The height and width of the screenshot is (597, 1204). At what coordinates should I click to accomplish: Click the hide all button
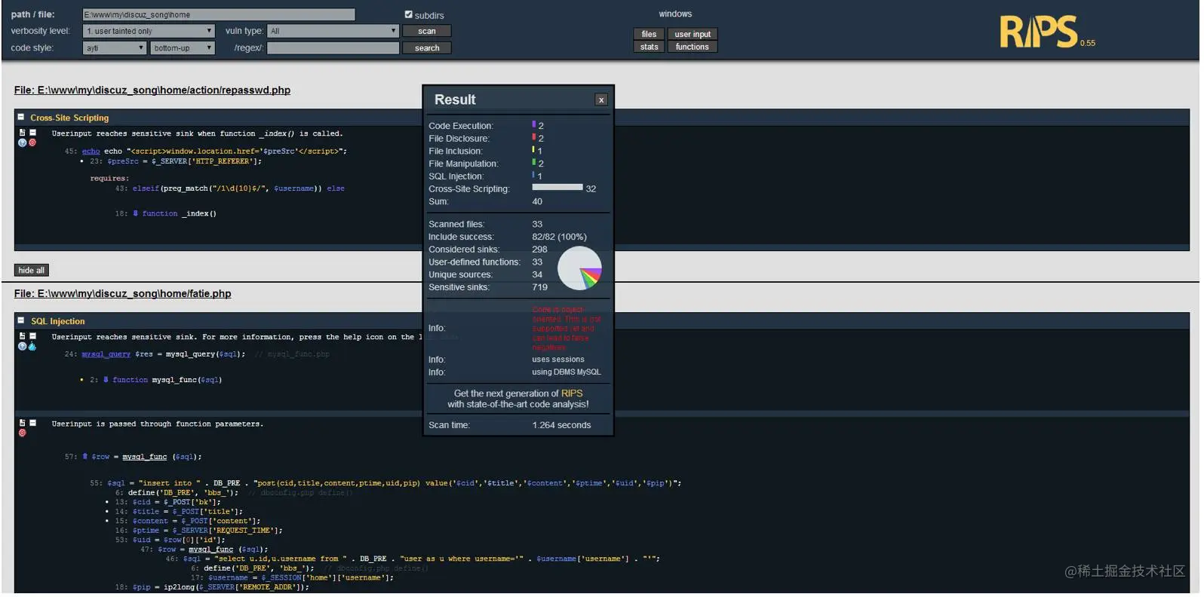pos(32,270)
